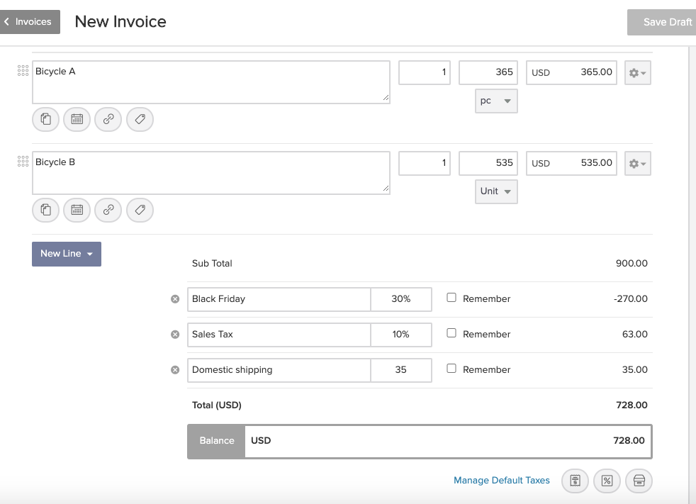
Task: Click the -270.00 discount amount
Action: 630,299
